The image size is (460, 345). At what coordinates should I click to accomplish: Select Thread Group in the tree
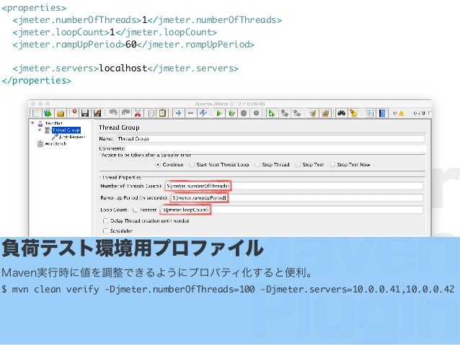66,130
